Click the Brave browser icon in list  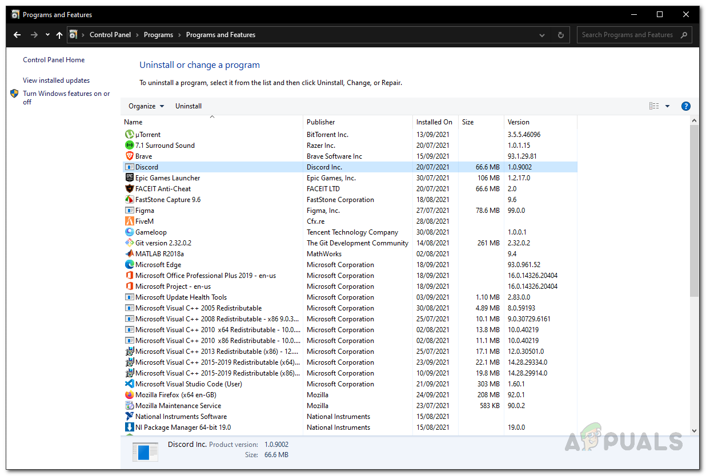130,156
